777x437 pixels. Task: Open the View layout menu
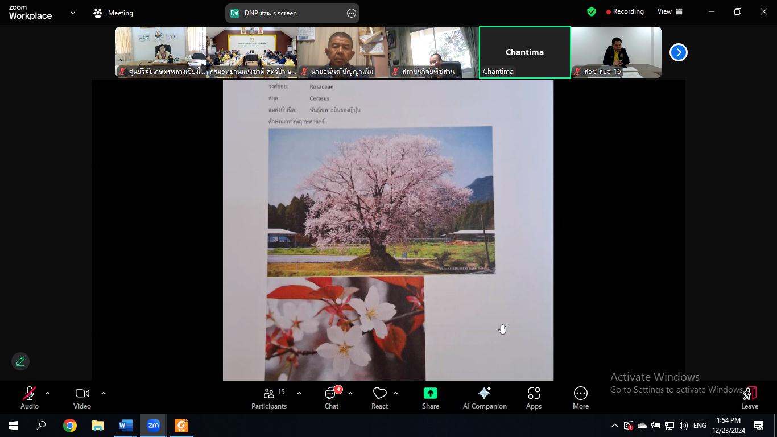point(670,11)
